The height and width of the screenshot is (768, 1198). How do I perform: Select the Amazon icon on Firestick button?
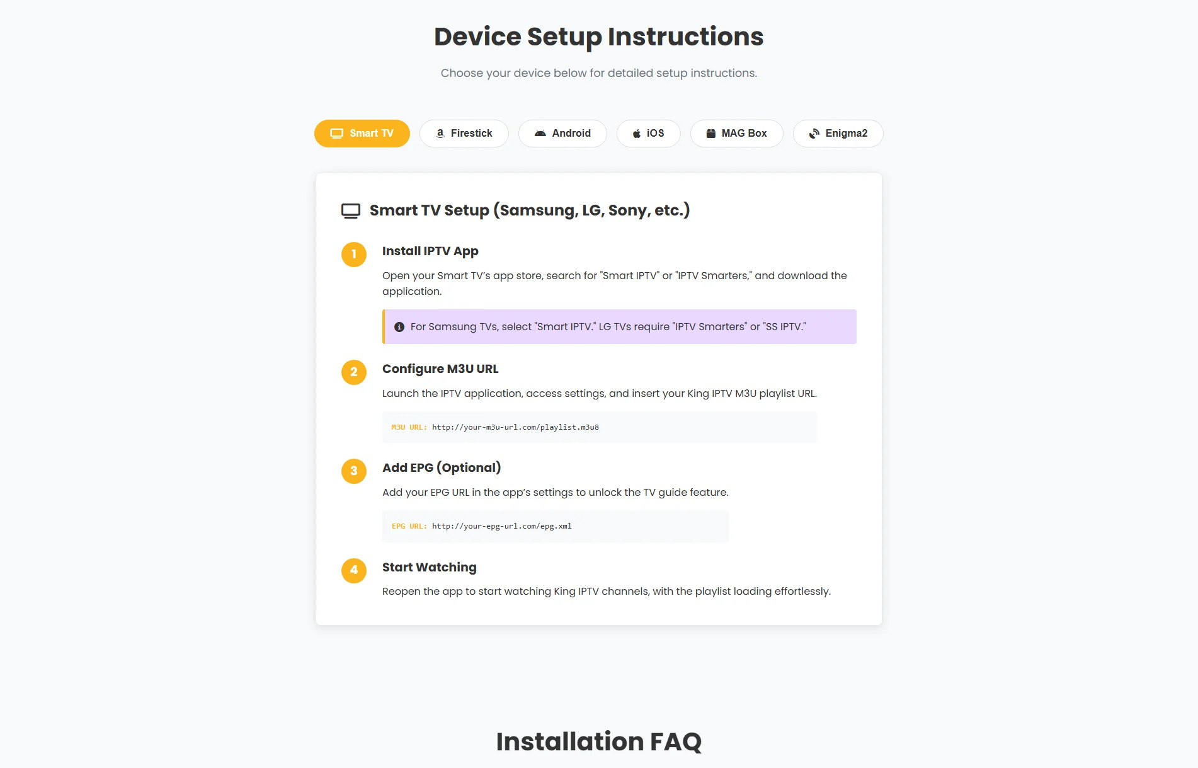coord(440,133)
